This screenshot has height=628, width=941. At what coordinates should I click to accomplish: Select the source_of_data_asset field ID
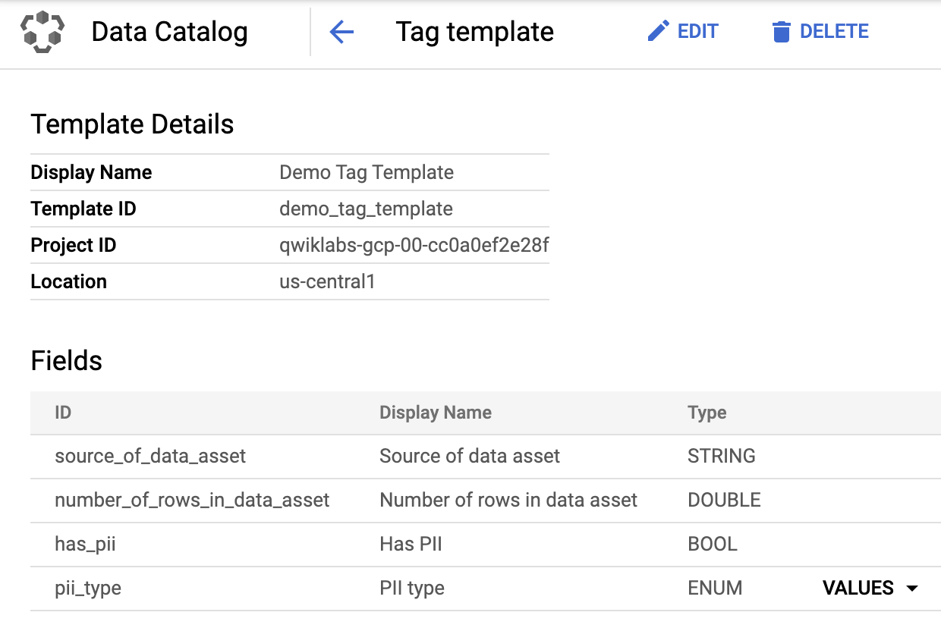pyautogui.click(x=150, y=456)
